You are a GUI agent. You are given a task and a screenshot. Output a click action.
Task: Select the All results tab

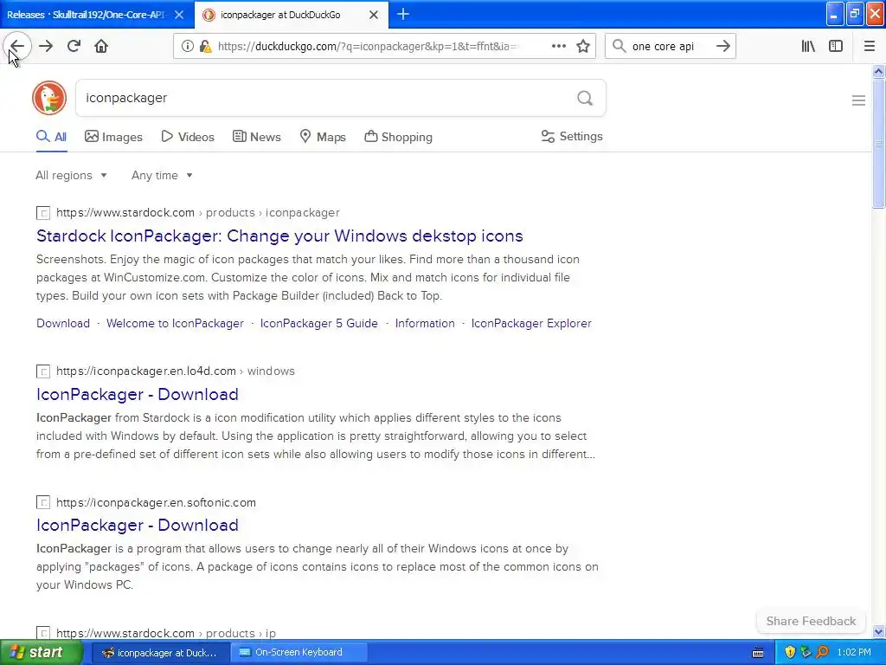(51, 137)
